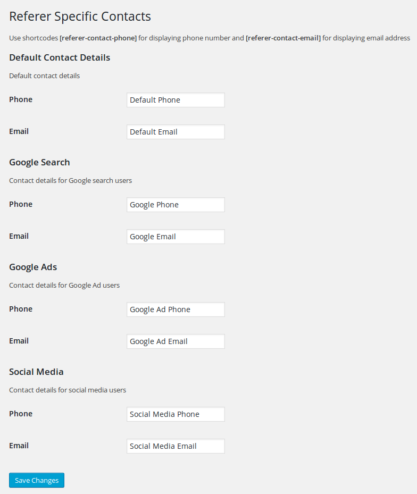Click the Email label under Social Media
The height and width of the screenshot is (494, 417).
(19, 446)
